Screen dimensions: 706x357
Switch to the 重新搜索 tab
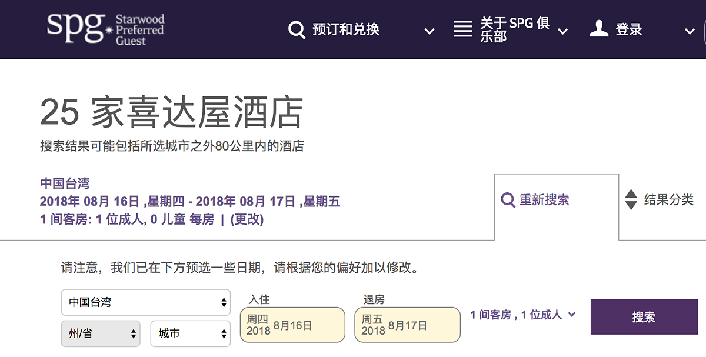557,207
